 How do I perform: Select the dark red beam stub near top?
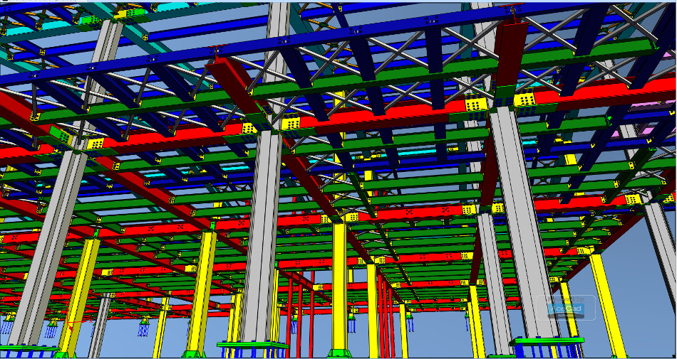pyautogui.click(x=512, y=54)
